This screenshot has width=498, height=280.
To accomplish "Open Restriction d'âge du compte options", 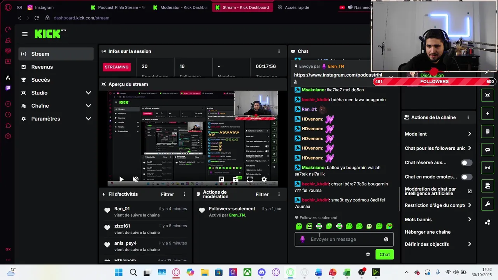I will pyautogui.click(x=438, y=205).
